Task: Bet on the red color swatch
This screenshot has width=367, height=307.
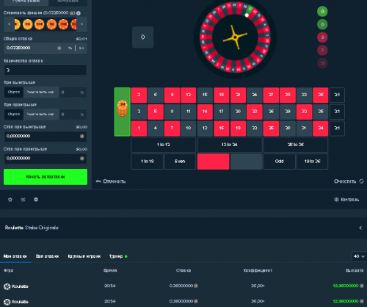Action: tap(213, 162)
